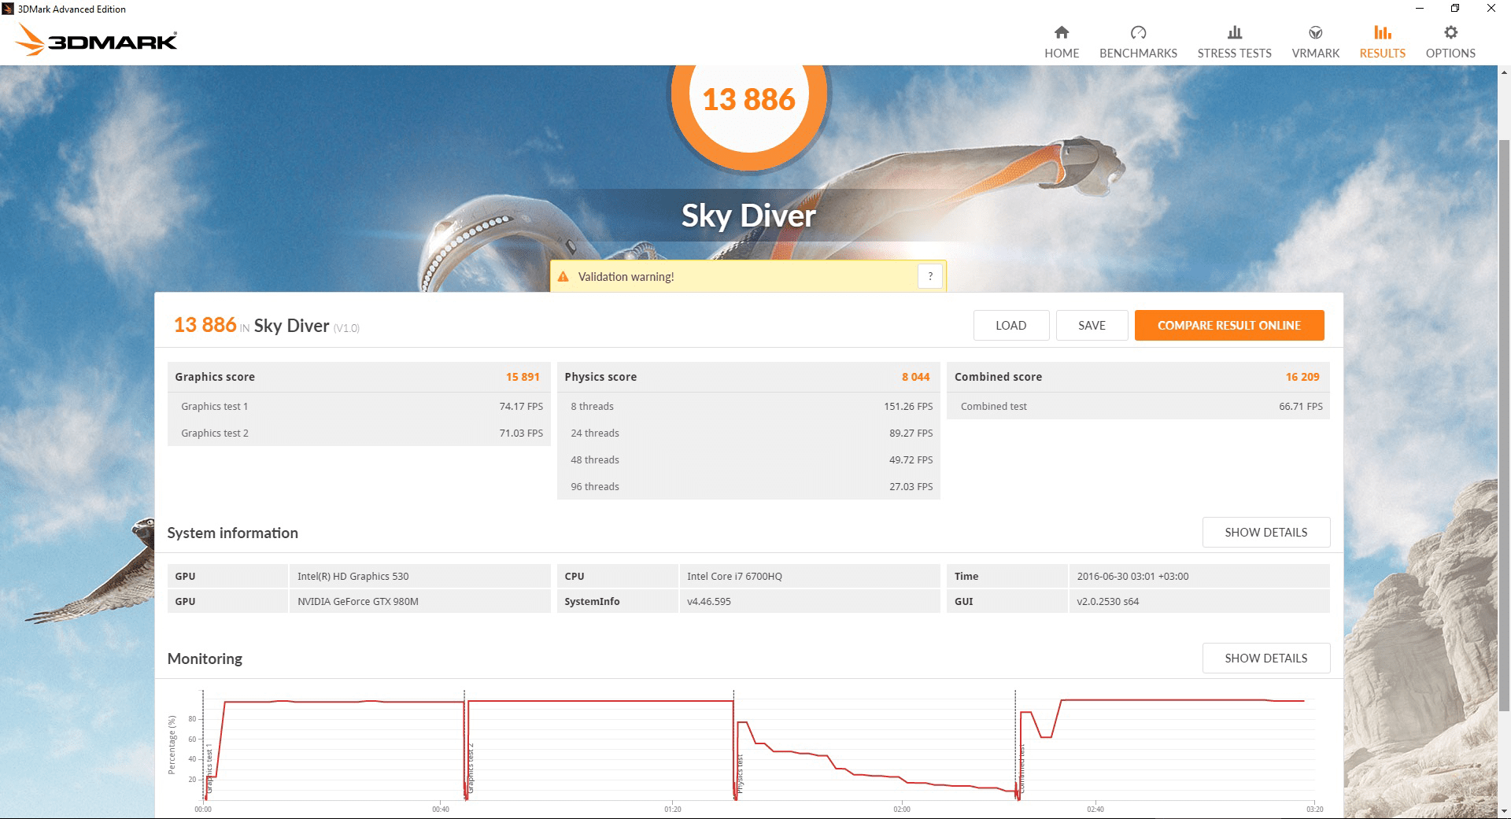Restore down the 3DMark window

1455,9
